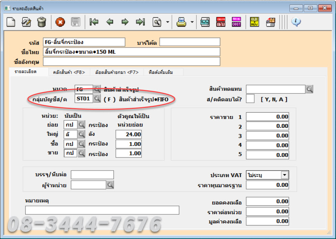Screen dimensions: 336x239
Task: Open lookup for หมวด FG field
Action: (97, 89)
